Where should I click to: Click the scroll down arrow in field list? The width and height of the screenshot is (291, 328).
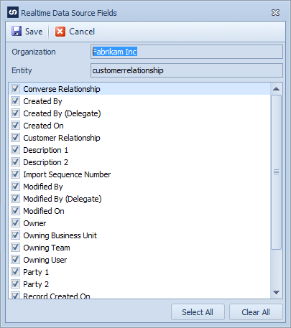276,292
